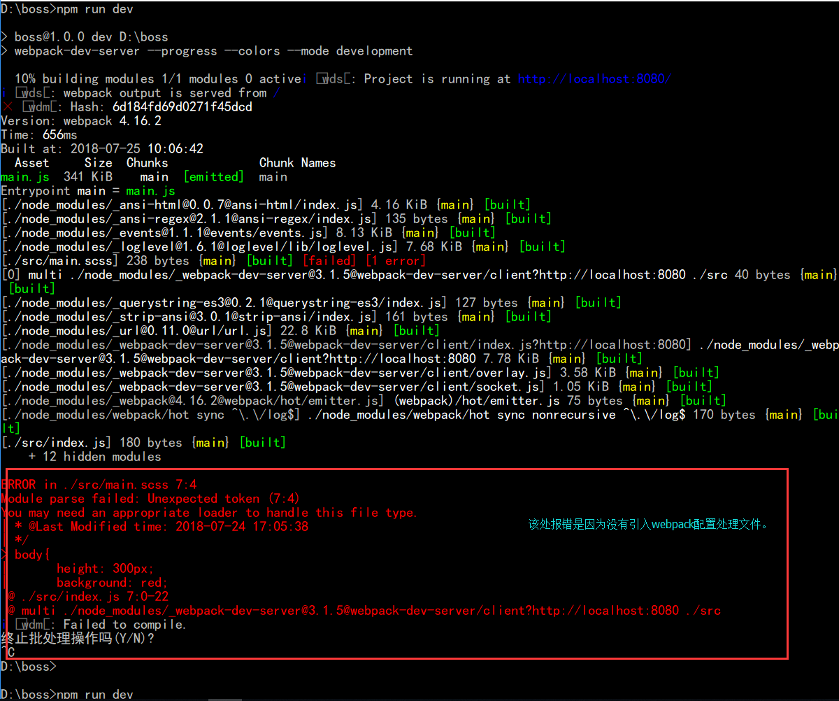The width and height of the screenshot is (839, 701).
Task: Click the green [emitted] status label
Action: click(213, 177)
